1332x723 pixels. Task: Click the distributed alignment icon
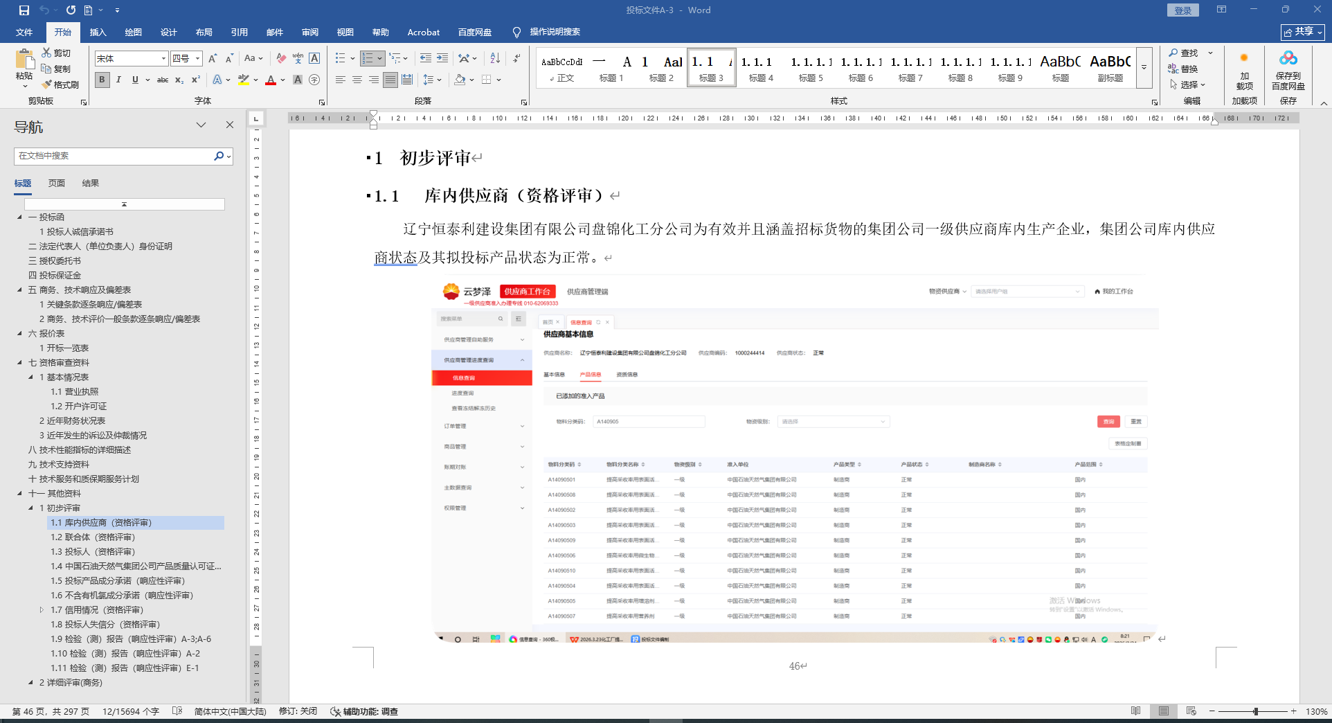407,80
